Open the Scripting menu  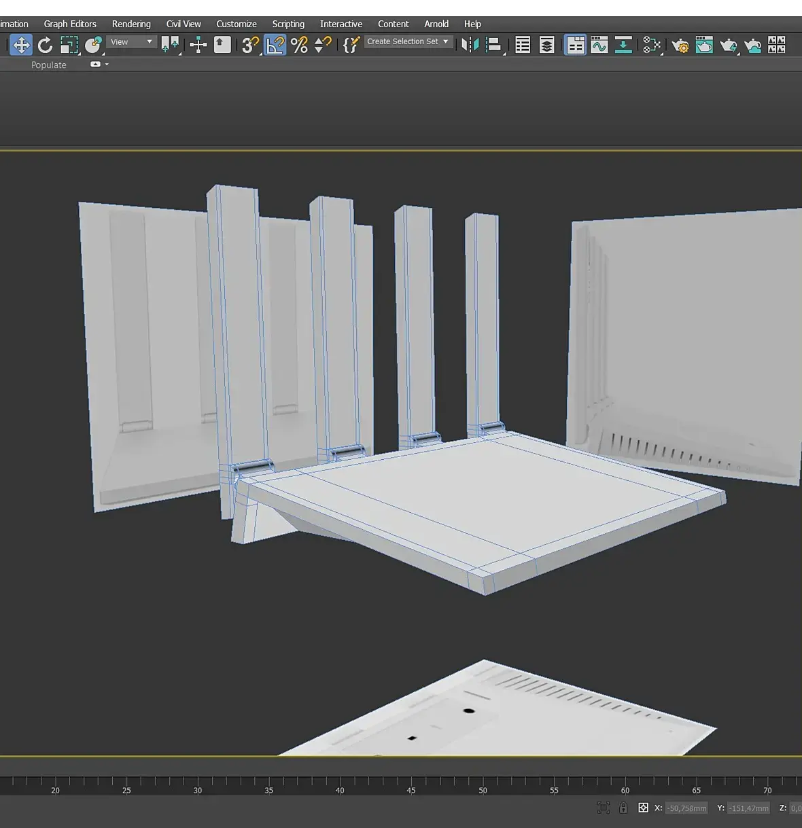click(288, 24)
